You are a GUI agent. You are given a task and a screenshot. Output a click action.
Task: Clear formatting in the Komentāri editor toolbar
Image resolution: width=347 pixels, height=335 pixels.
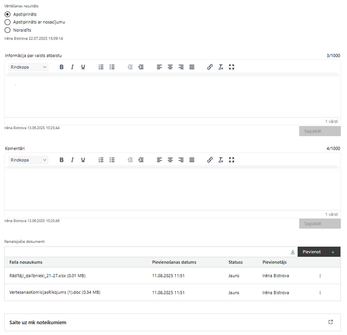tap(221, 160)
